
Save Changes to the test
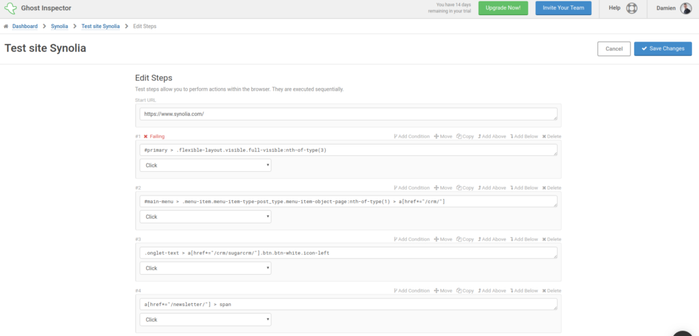(x=663, y=48)
